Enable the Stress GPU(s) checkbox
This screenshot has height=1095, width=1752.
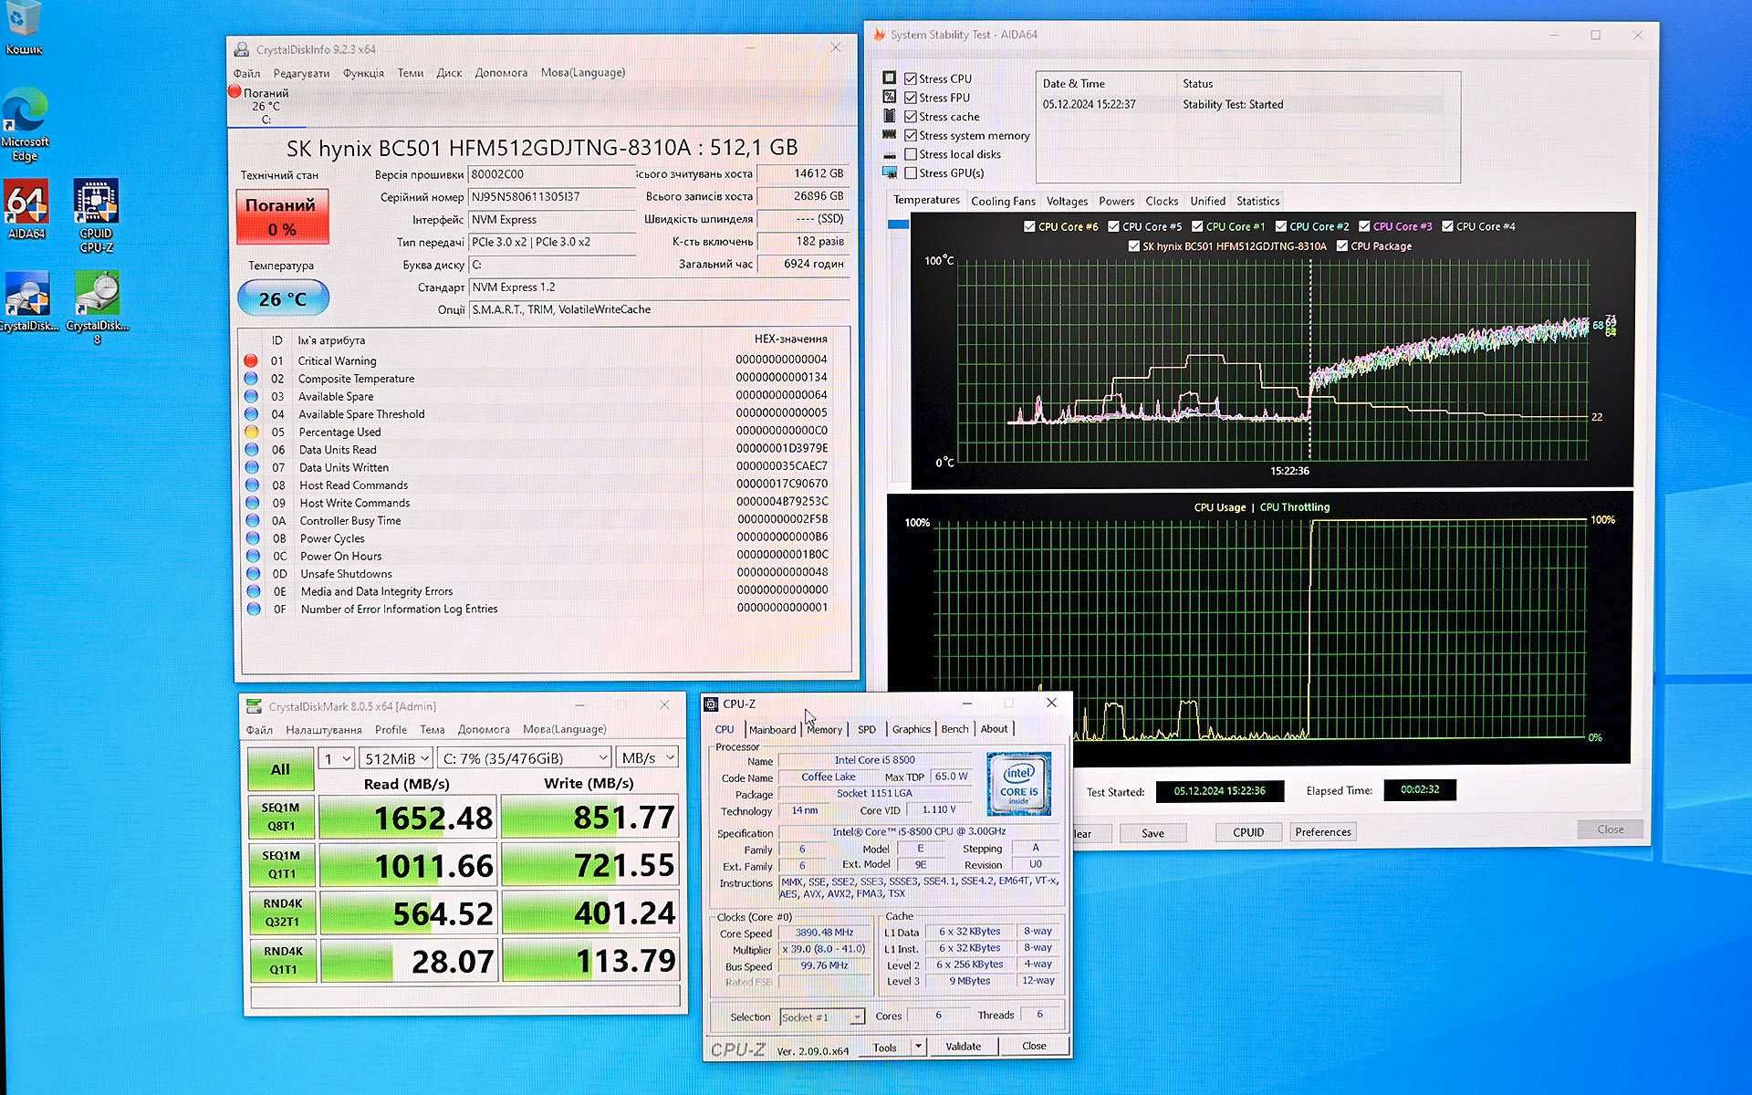(911, 172)
